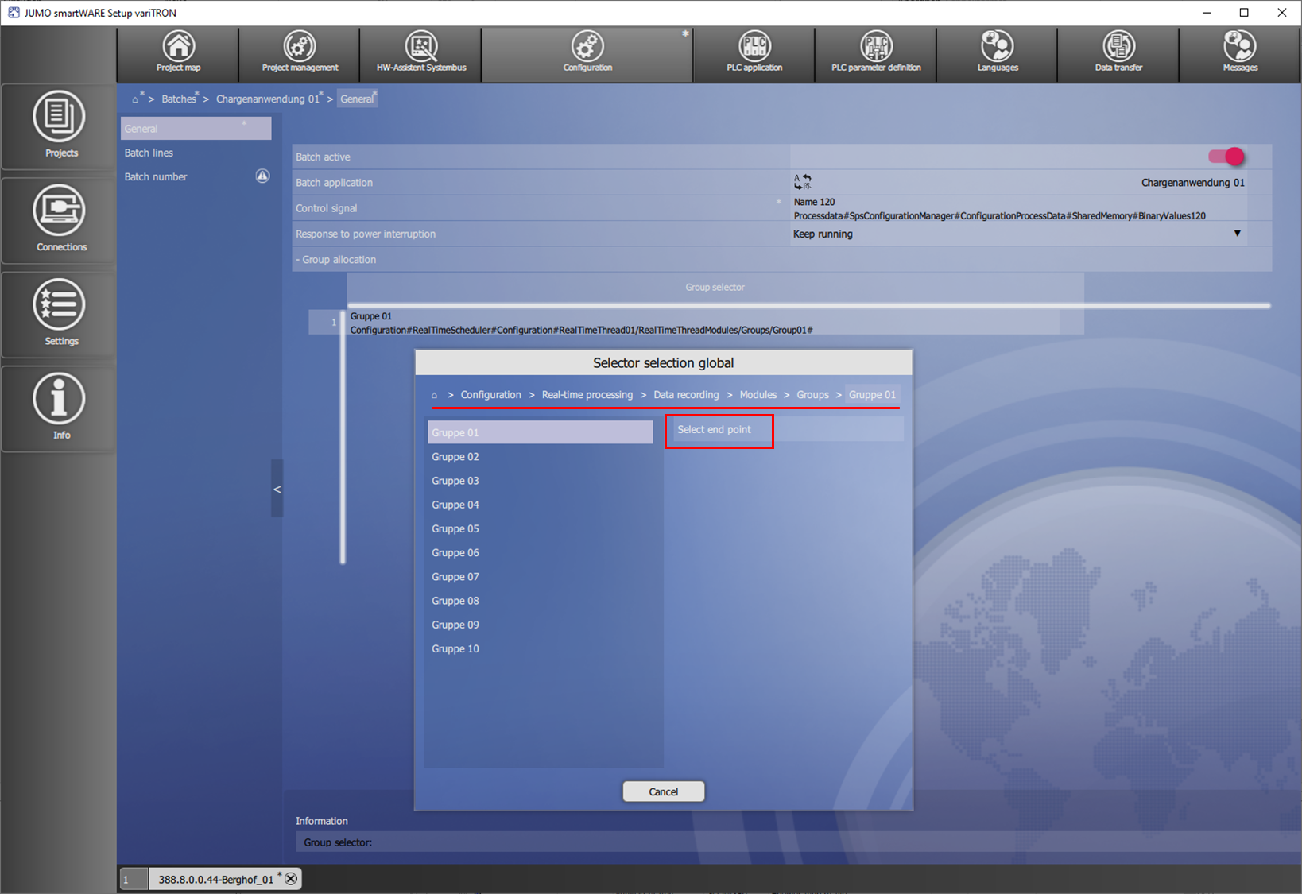Launch HW-Assistent Systembus icon
The width and height of the screenshot is (1302, 894).
click(x=421, y=53)
